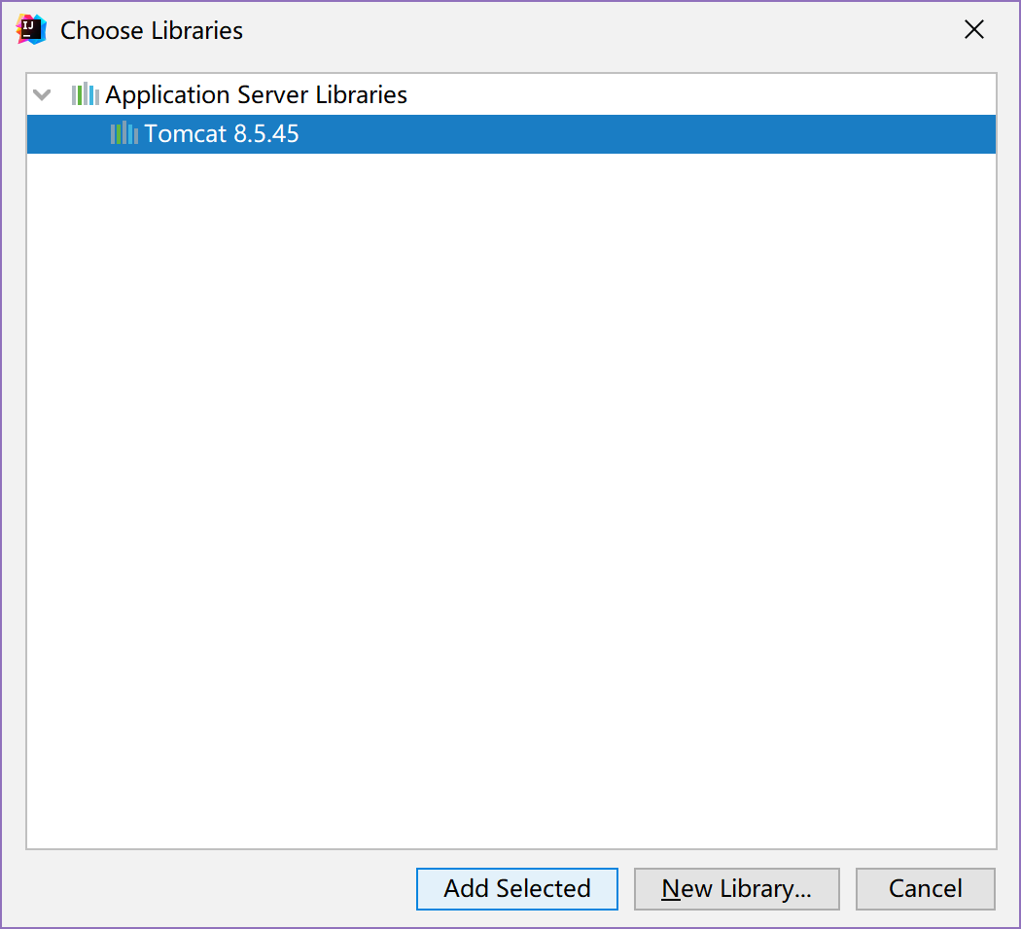Image resolution: width=1021 pixels, height=929 pixels.
Task: Click the word Tomcat in selected row
Action: [185, 133]
